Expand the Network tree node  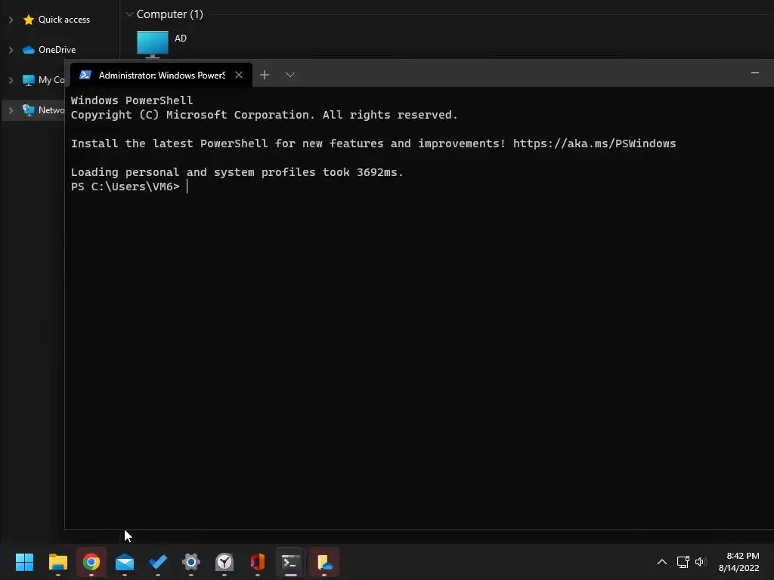[11, 110]
